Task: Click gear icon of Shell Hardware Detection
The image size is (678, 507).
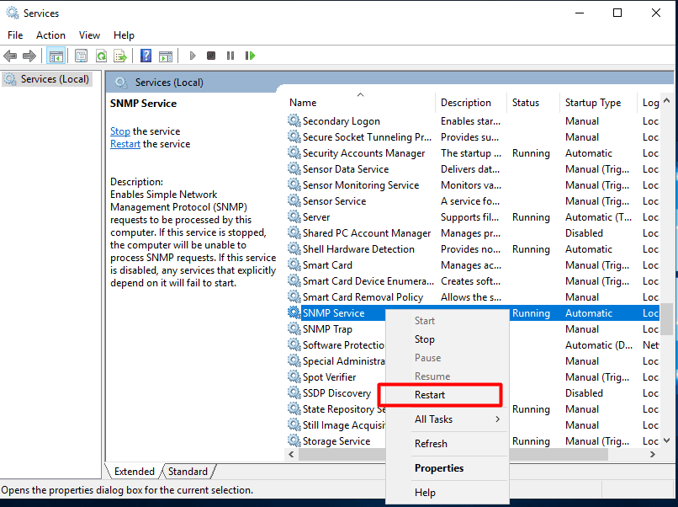Action: tap(294, 249)
